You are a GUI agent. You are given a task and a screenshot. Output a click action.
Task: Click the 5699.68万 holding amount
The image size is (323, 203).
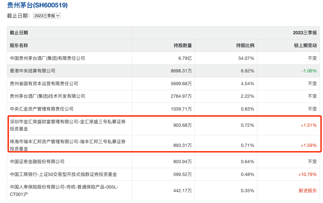[181, 83]
